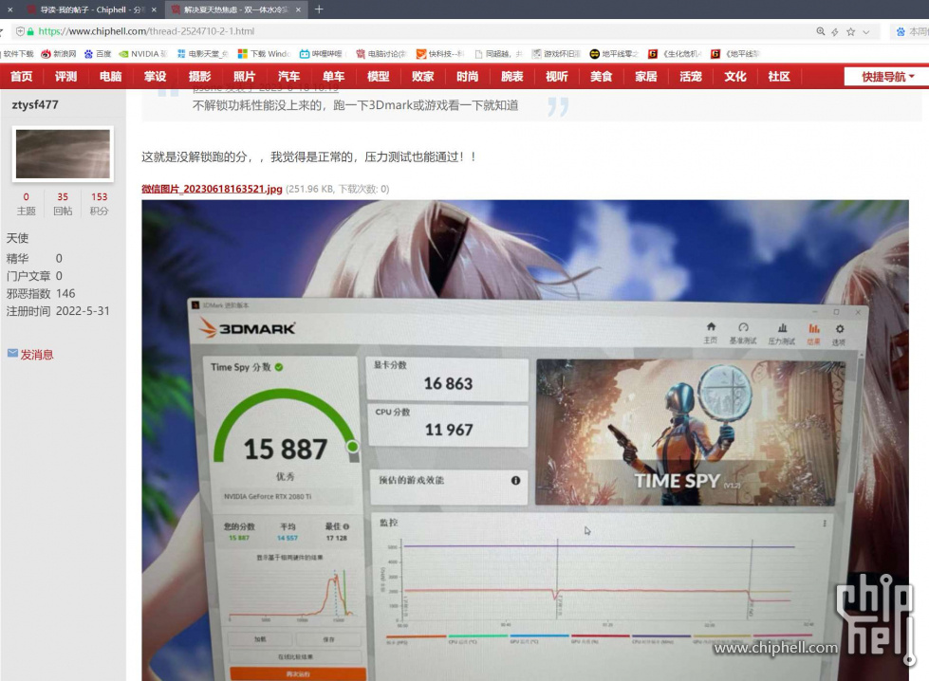Open the 摄影 section
Screen dimensions: 929x681
pyautogui.click(x=199, y=77)
